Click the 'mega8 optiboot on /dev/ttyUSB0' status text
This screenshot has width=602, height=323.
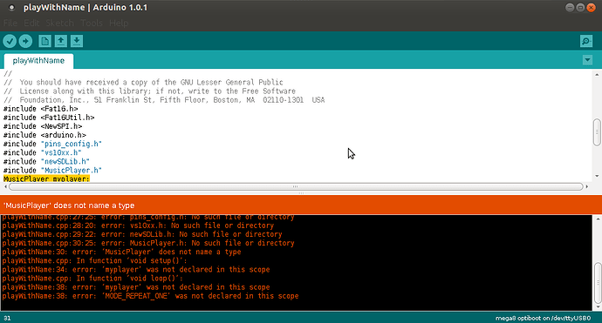[x=543, y=319]
